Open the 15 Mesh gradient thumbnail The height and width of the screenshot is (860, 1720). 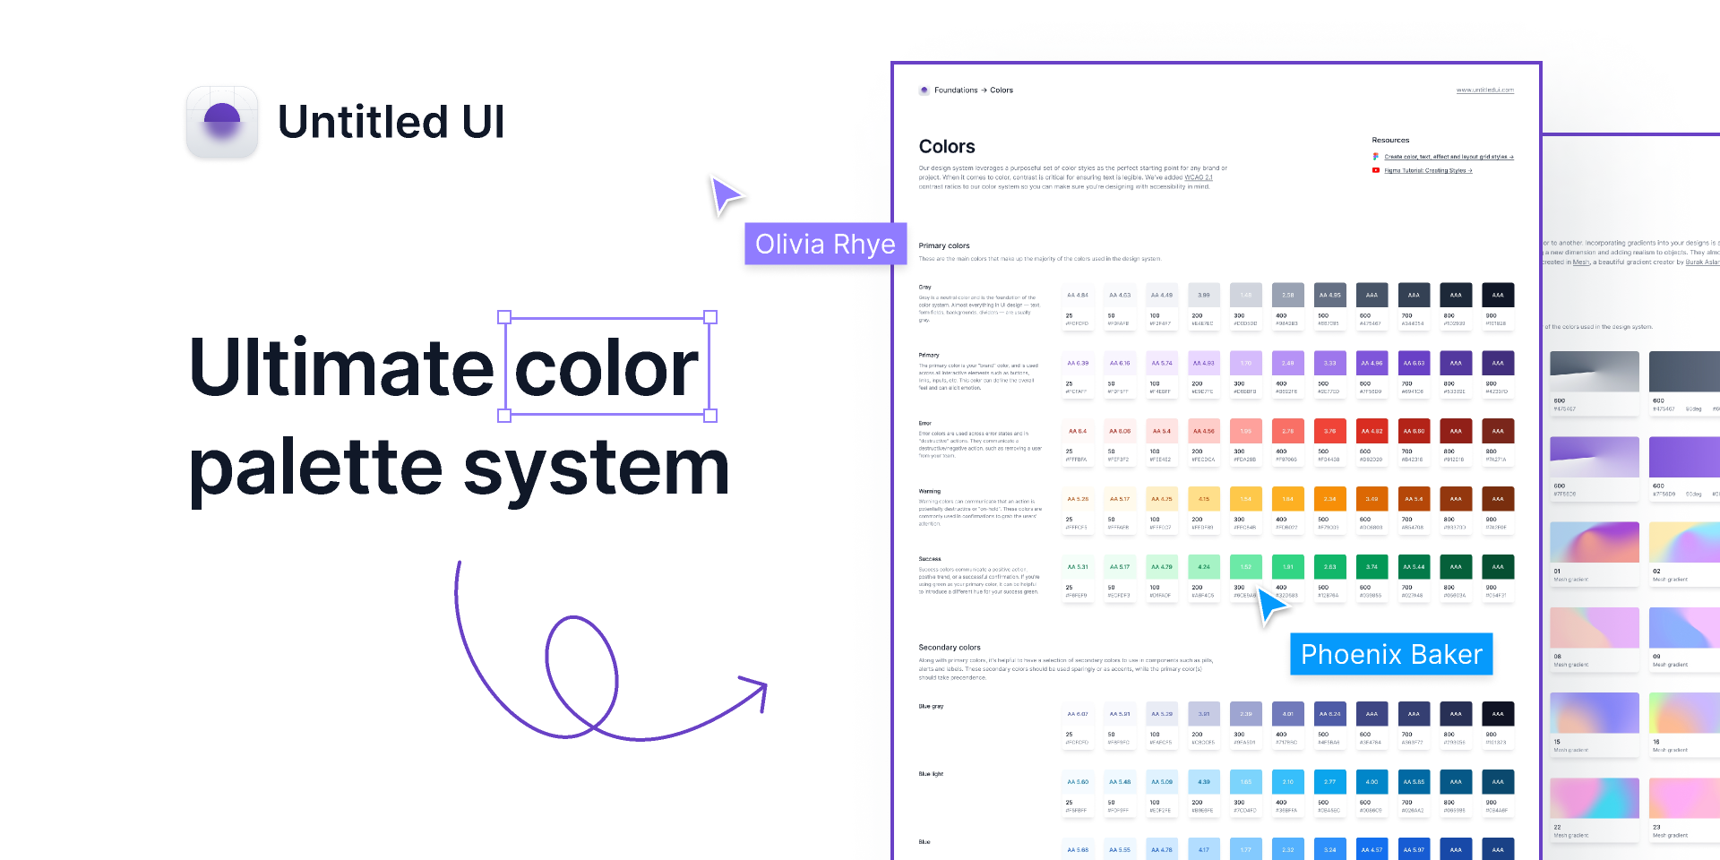tap(1595, 713)
